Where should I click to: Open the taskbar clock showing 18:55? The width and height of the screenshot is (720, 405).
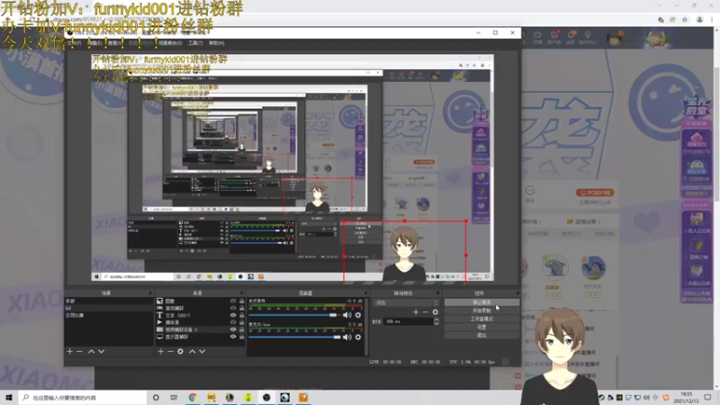pyautogui.click(x=686, y=397)
